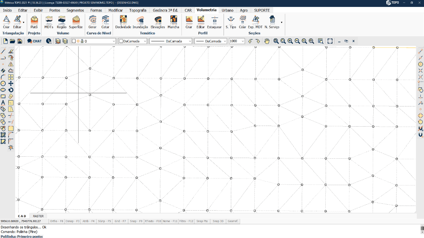This screenshot has width=424, height=238.
Task: Toggle Ortho - F8 mode
Action: click(x=56, y=221)
